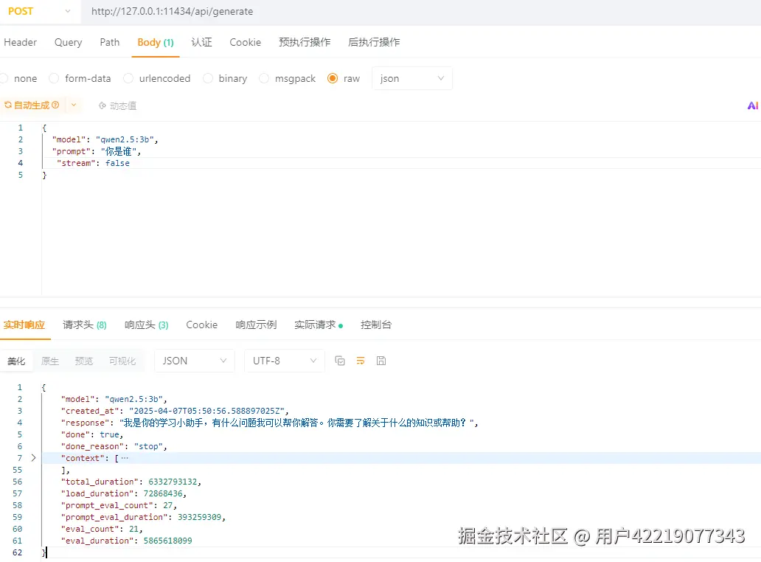Switch to the Query tab
This screenshot has height=562, width=761.
coord(68,42)
